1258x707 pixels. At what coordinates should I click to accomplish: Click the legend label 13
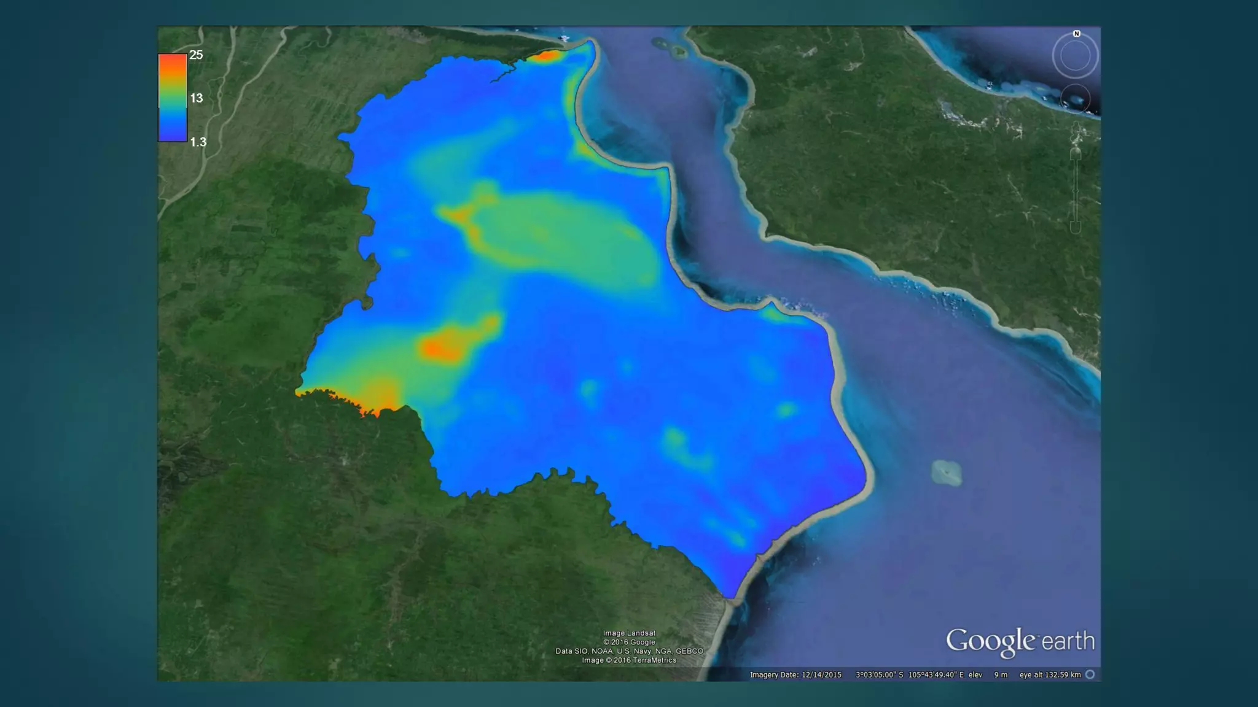(x=196, y=98)
